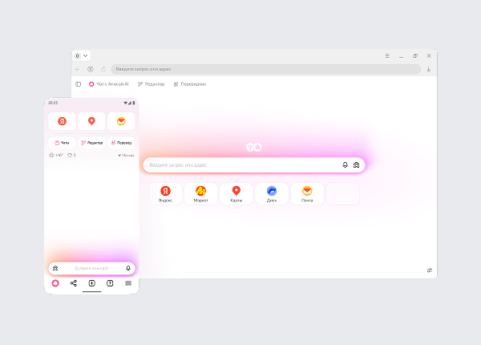This screenshot has height=345, width=481.
Task: Expand the tab counter dropdown chevron
Action: 86,56
